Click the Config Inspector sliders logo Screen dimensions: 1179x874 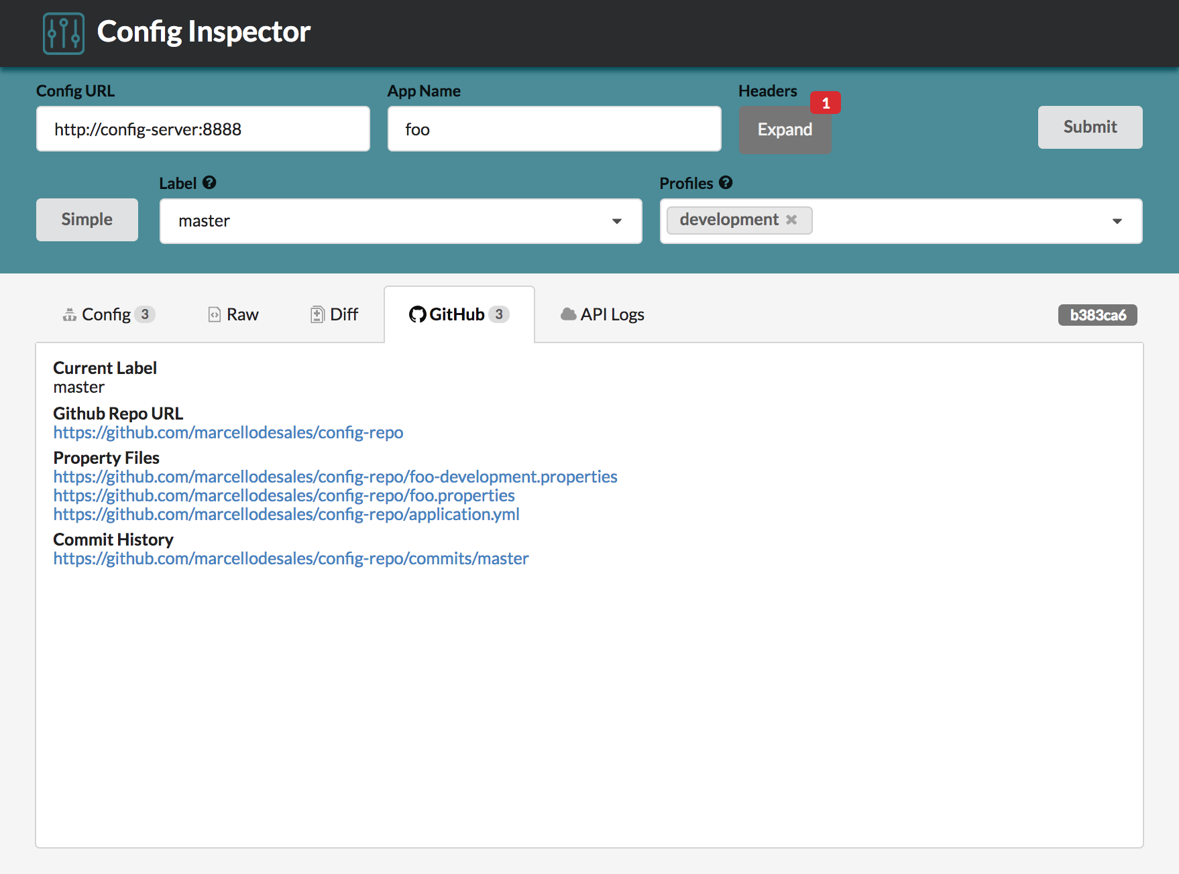63,32
